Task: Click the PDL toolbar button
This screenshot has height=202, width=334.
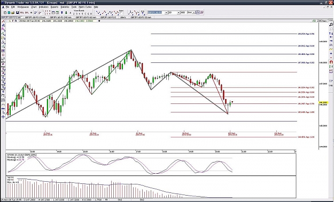Action: [x=22, y=13]
